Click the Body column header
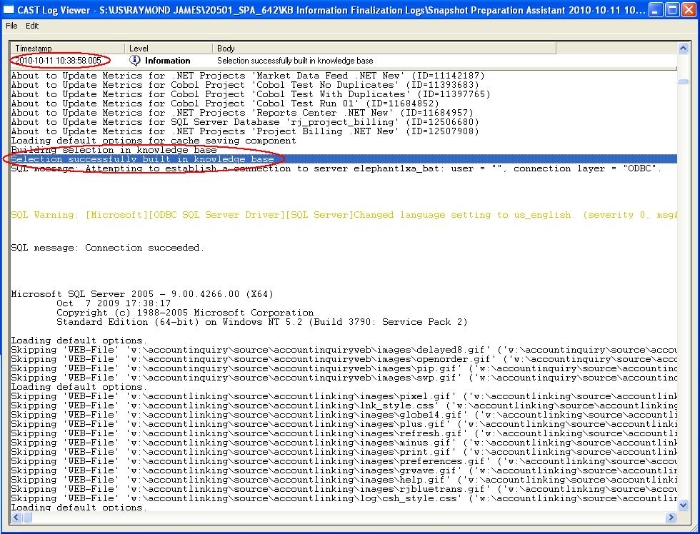Image resolution: width=700 pixels, height=534 pixels. coord(384,48)
